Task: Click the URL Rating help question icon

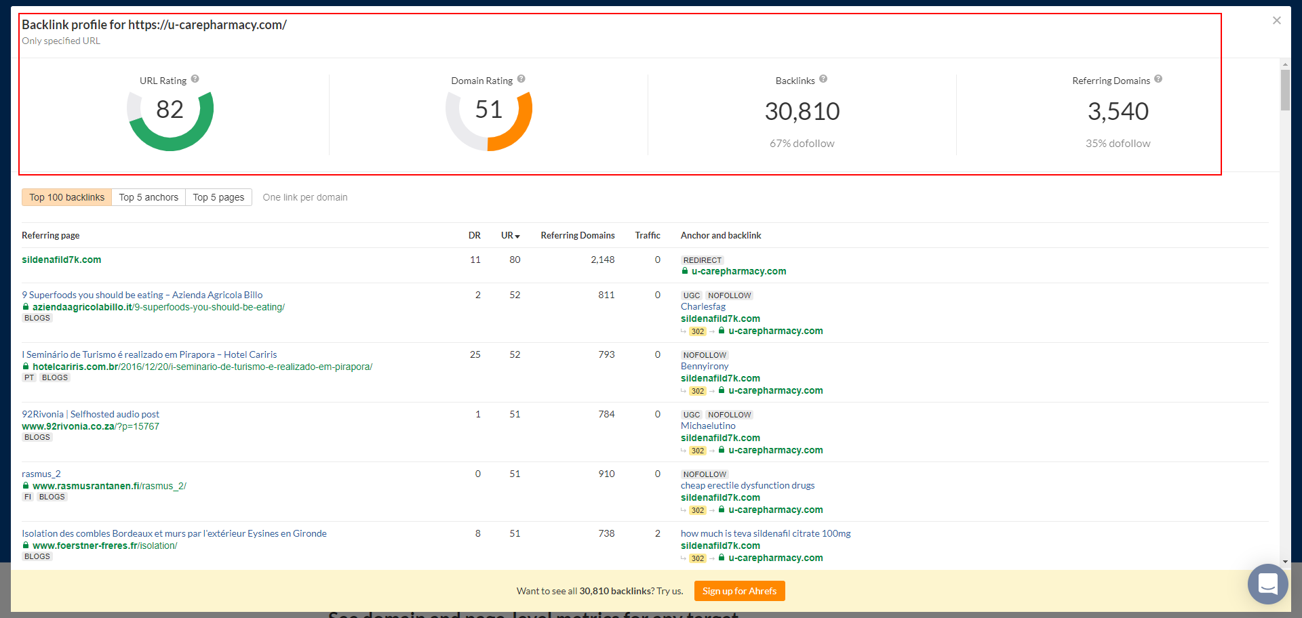Action: point(195,79)
